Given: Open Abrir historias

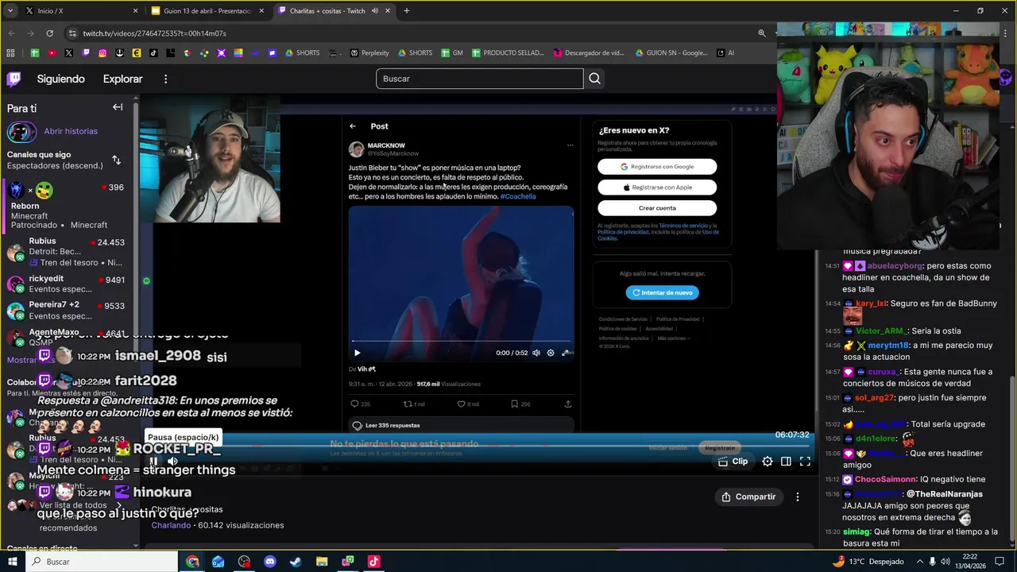Looking at the screenshot, I should coord(71,131).
